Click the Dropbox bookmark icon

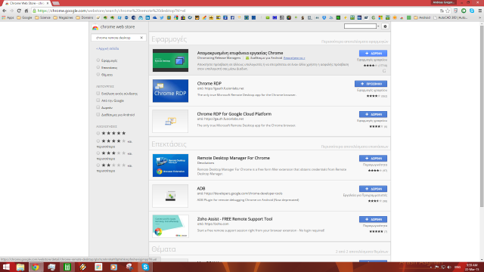click(x=324, y=17)
